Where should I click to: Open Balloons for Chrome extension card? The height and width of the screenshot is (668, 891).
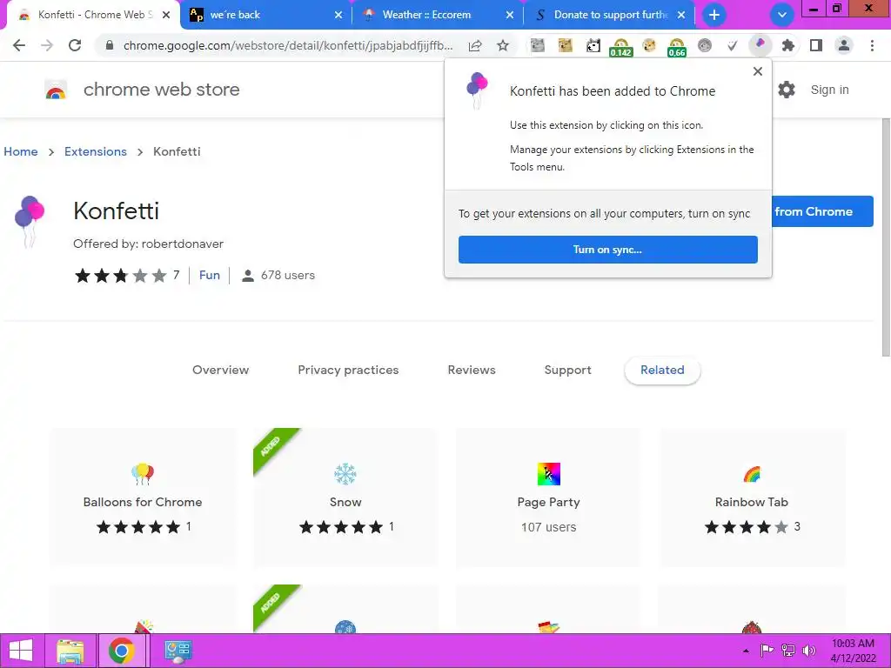pos(143,497)
